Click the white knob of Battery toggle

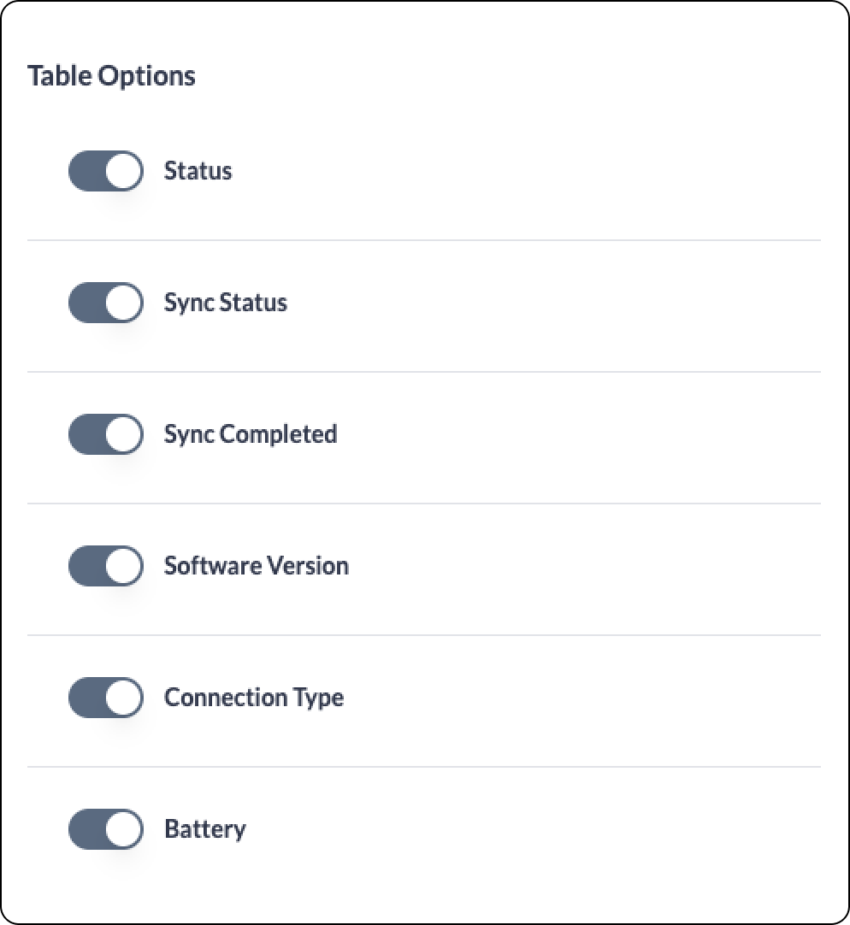[x=124, y=829]
